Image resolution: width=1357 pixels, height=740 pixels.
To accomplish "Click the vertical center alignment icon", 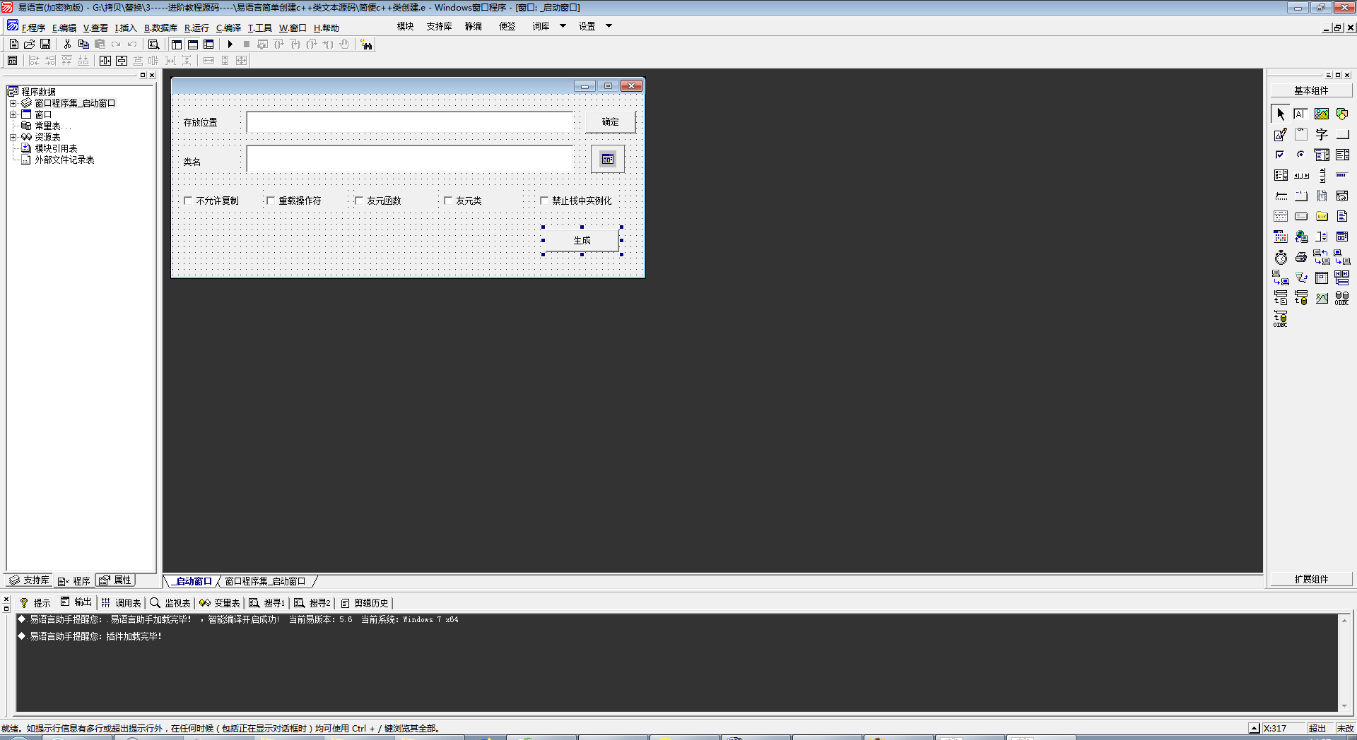I will pyautogui.click(x=122, y=61).
